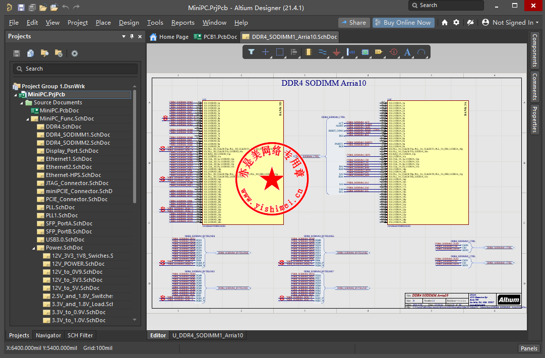Select MiniPC.PcbDoc in the project tree
Viewport: 545px width, 358px height.
[x=59, y=110]
